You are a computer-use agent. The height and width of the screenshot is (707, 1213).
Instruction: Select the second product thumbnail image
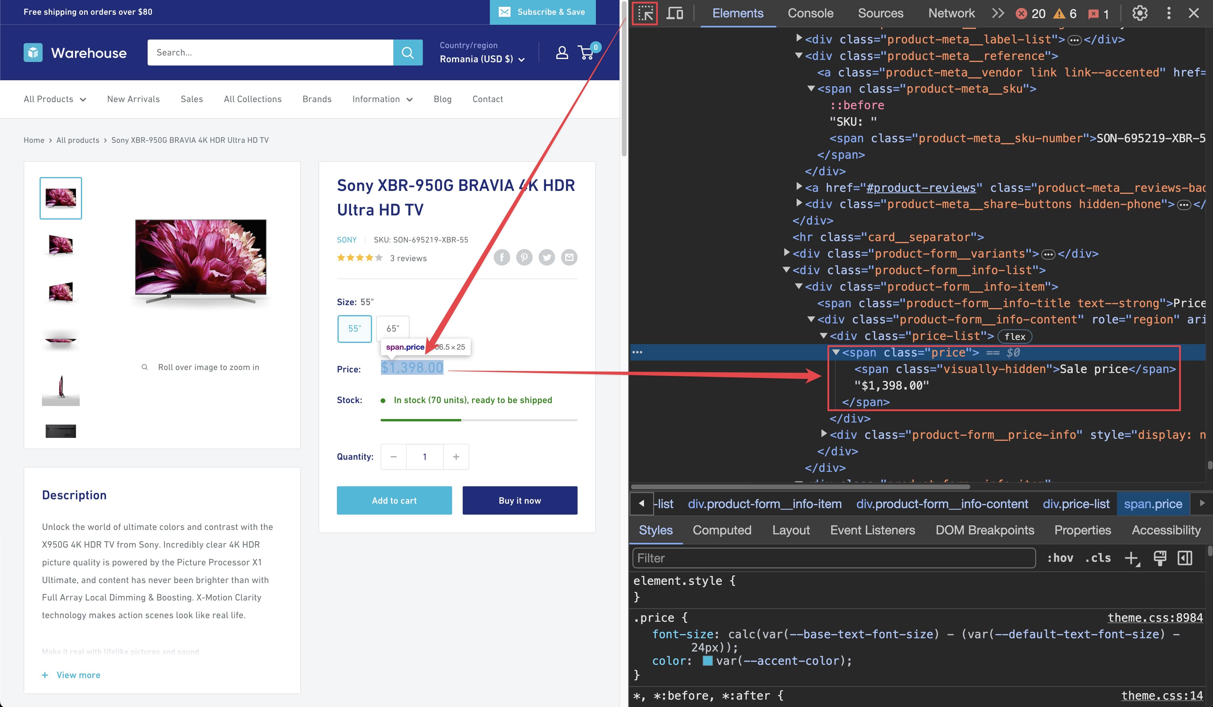(61, 245)
